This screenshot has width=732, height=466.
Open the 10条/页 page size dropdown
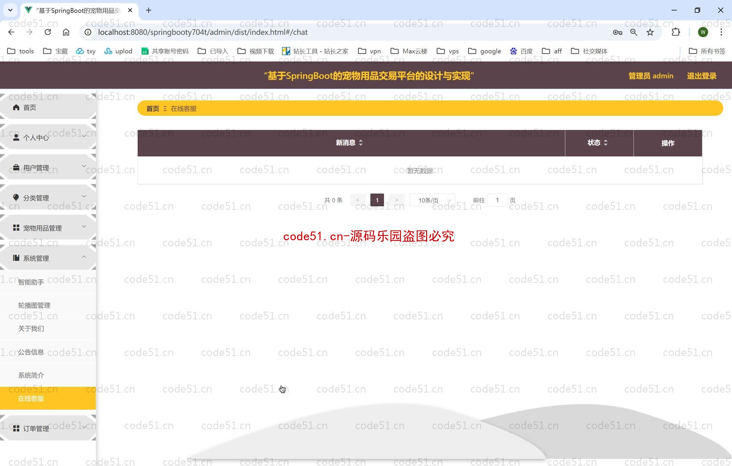coord(432,200)
